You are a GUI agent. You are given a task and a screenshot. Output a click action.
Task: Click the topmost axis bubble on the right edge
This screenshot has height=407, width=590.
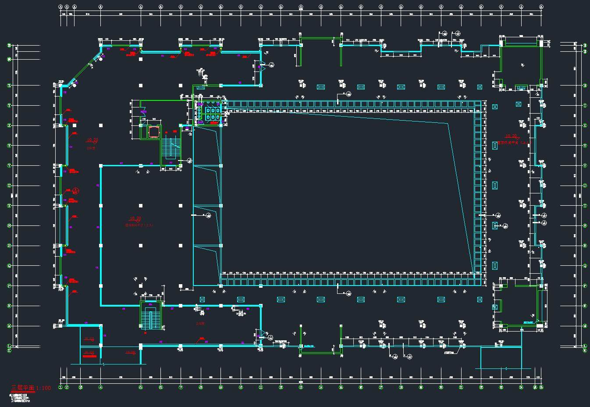pos(585,45)
